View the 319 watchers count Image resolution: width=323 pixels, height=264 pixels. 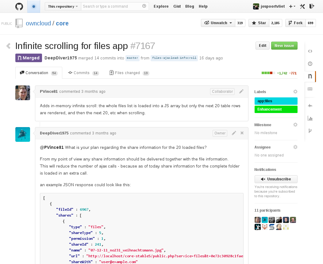click(240, 23)
